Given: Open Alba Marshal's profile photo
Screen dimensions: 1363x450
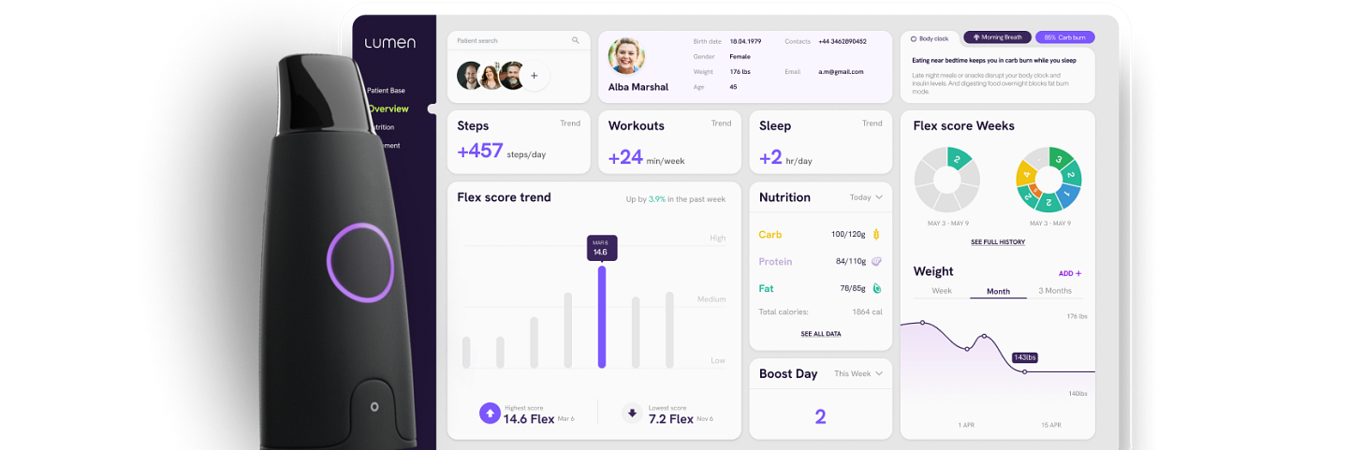Looking at the screenshot, I should 626,56.
